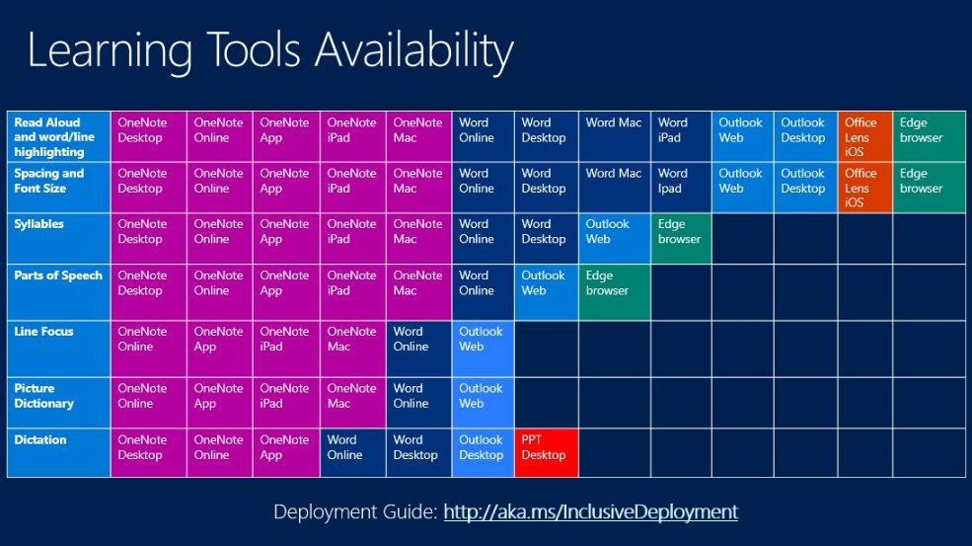The image size is (972, 546).
Task: Click 'Word Desktop' in the Read Aloud row
Action: click(x=546, y=136)
